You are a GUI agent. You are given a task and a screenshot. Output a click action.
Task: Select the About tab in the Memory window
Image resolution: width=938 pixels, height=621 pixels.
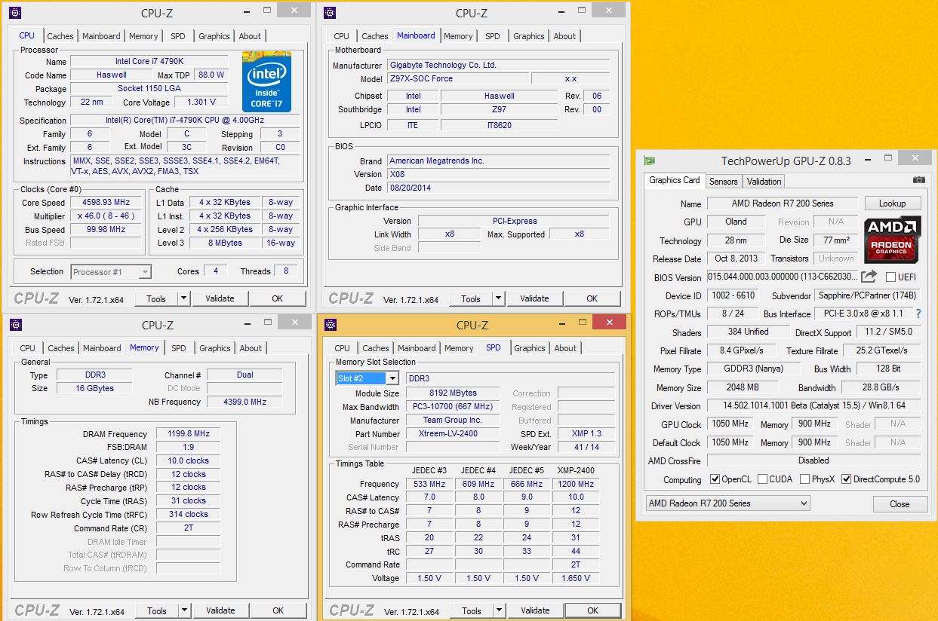tap(251, 348)
